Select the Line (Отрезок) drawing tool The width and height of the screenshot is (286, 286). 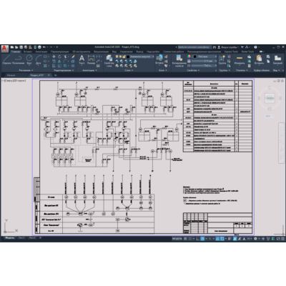tap(6, 59)
